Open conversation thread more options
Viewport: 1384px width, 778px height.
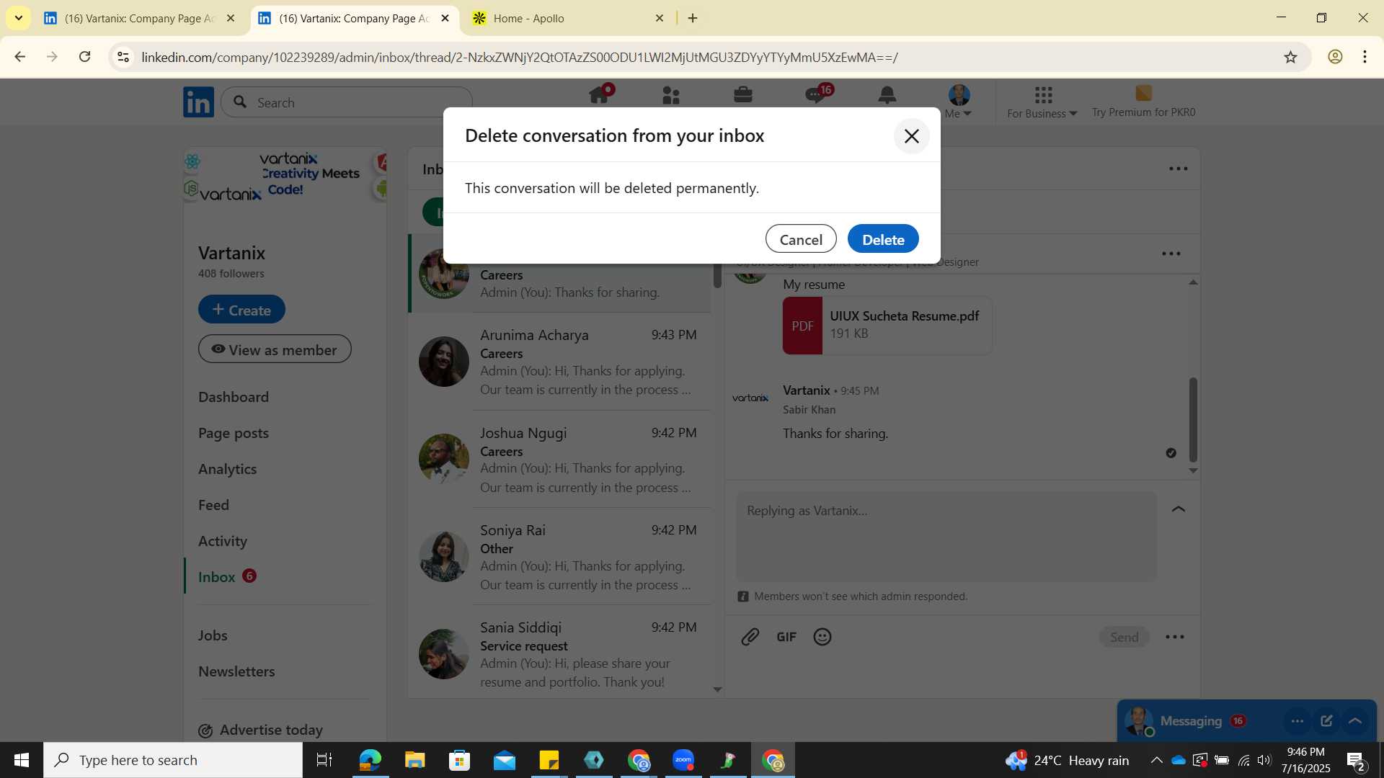pos(1171,254)
